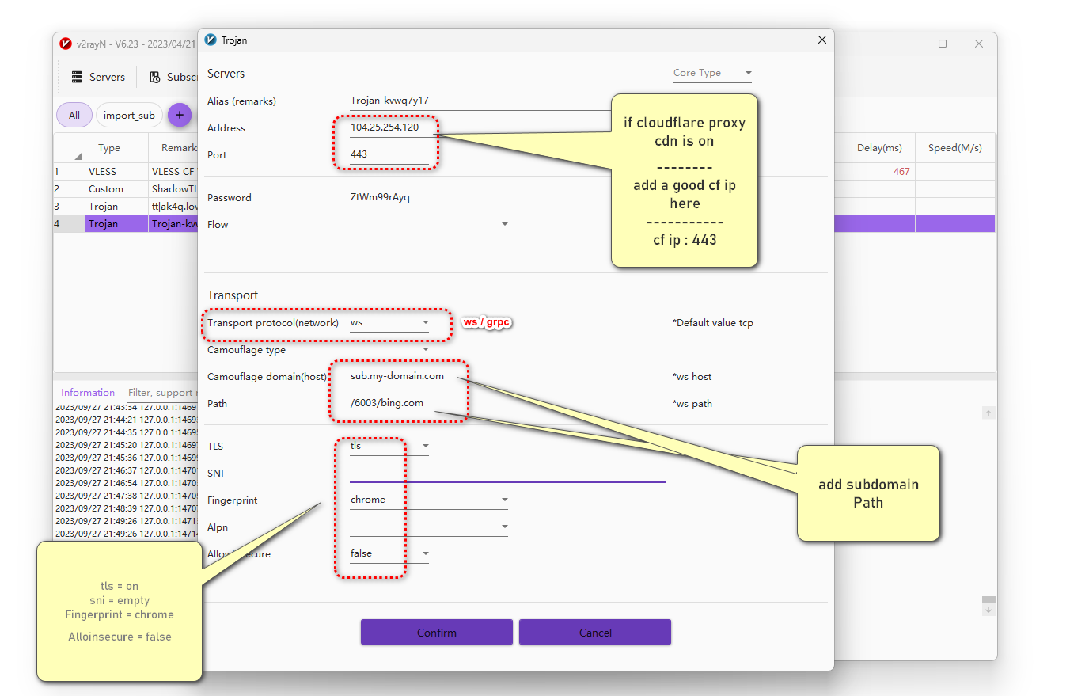The image size is (1070, 696).
Task: Open the AllowInsecure dropdown set to false
Action: [x=389, y=554]
